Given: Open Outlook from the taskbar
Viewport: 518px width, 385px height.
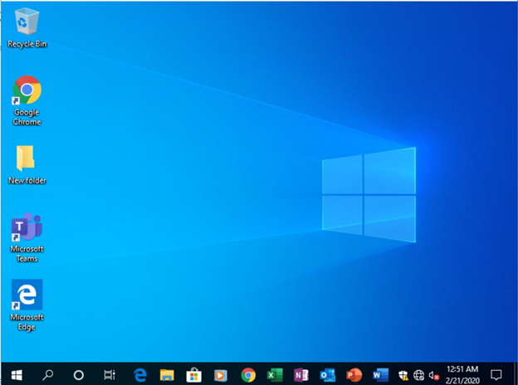Looking at the screenshot, I should point(328,375).
